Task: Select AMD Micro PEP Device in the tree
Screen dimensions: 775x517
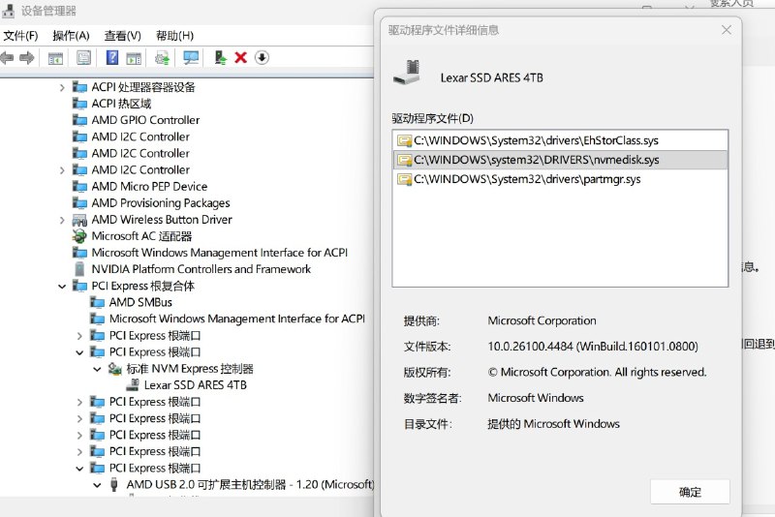Action: click(x=149, y=187)
